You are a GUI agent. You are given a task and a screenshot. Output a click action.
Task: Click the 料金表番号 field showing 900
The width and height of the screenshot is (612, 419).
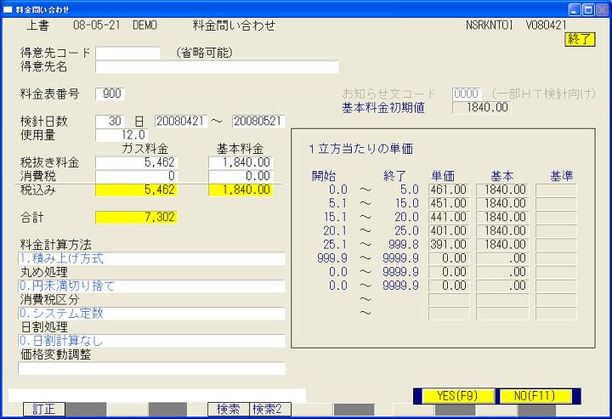tap(110, 93)
